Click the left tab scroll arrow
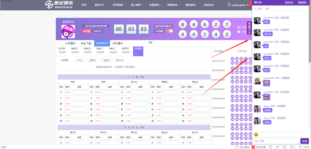Image resolution: width=311 pixels, height=149 pixels. tap(59, 43)
